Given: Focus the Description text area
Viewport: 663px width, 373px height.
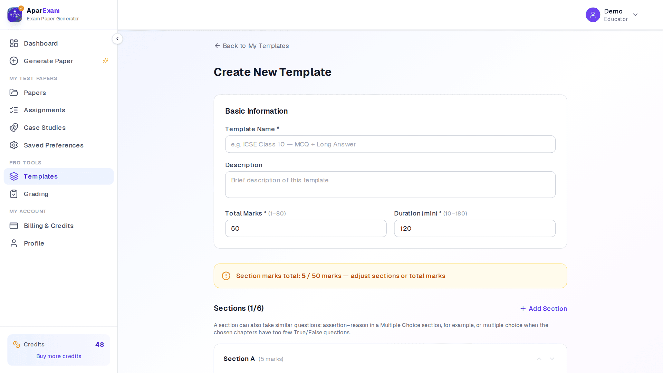Looking at the screenshot, I should click(x=390, y=184).
